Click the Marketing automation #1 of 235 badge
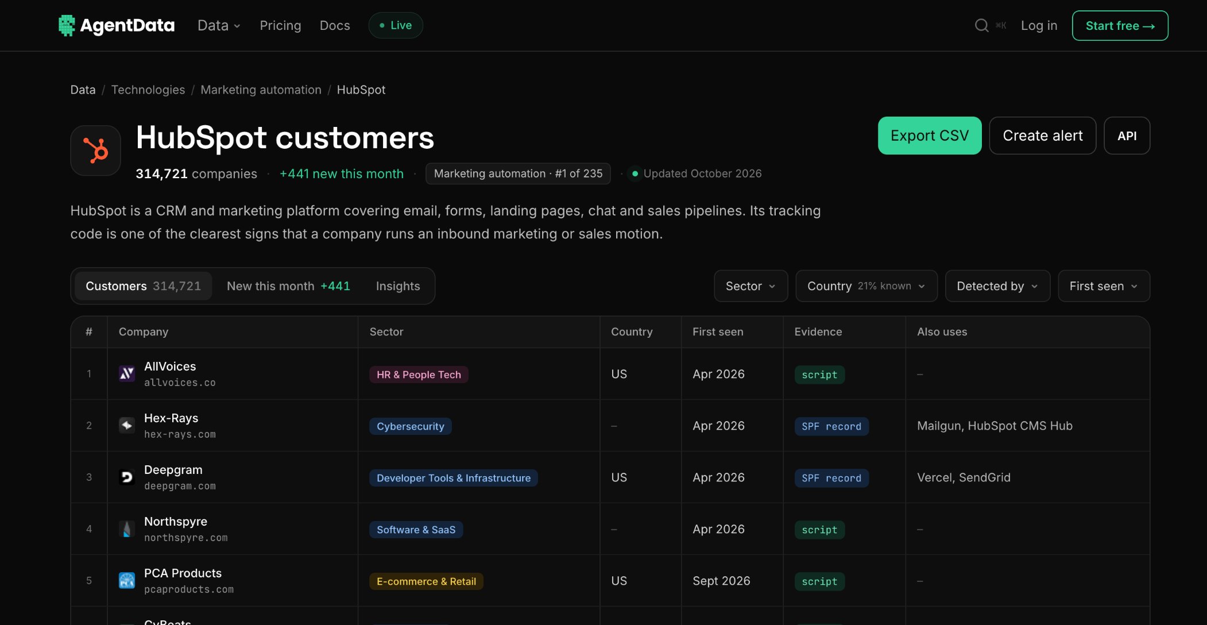This screenshot has height=625, width=1207. coord(518,173)
